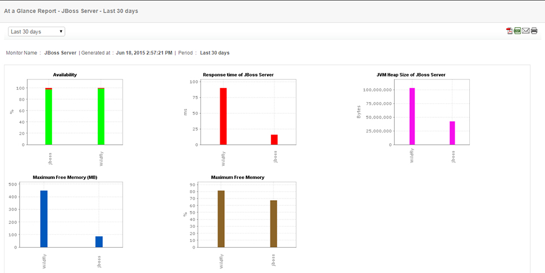Click the Wildfly brown bar in Free Memory percent chart
The image size is (545, 273).
(221, 219)
